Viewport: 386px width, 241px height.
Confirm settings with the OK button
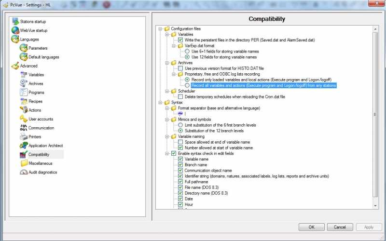[x=311, y=227]
